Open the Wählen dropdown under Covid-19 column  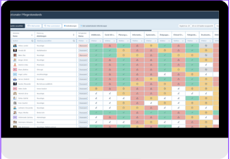(110, 41)
